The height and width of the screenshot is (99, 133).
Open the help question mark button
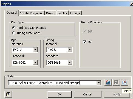coord(8,94)
